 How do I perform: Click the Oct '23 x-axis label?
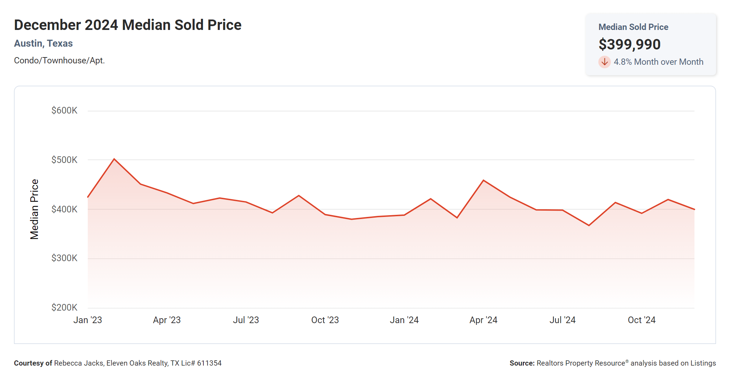(325, 320)
